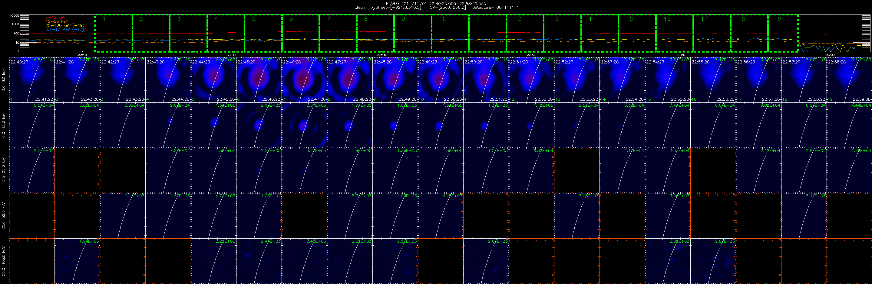Image resolution: width=872 pixels, height=284 pixels.
Task: Click interval 14 box on the light curve
Action: (x=600, y=34)
